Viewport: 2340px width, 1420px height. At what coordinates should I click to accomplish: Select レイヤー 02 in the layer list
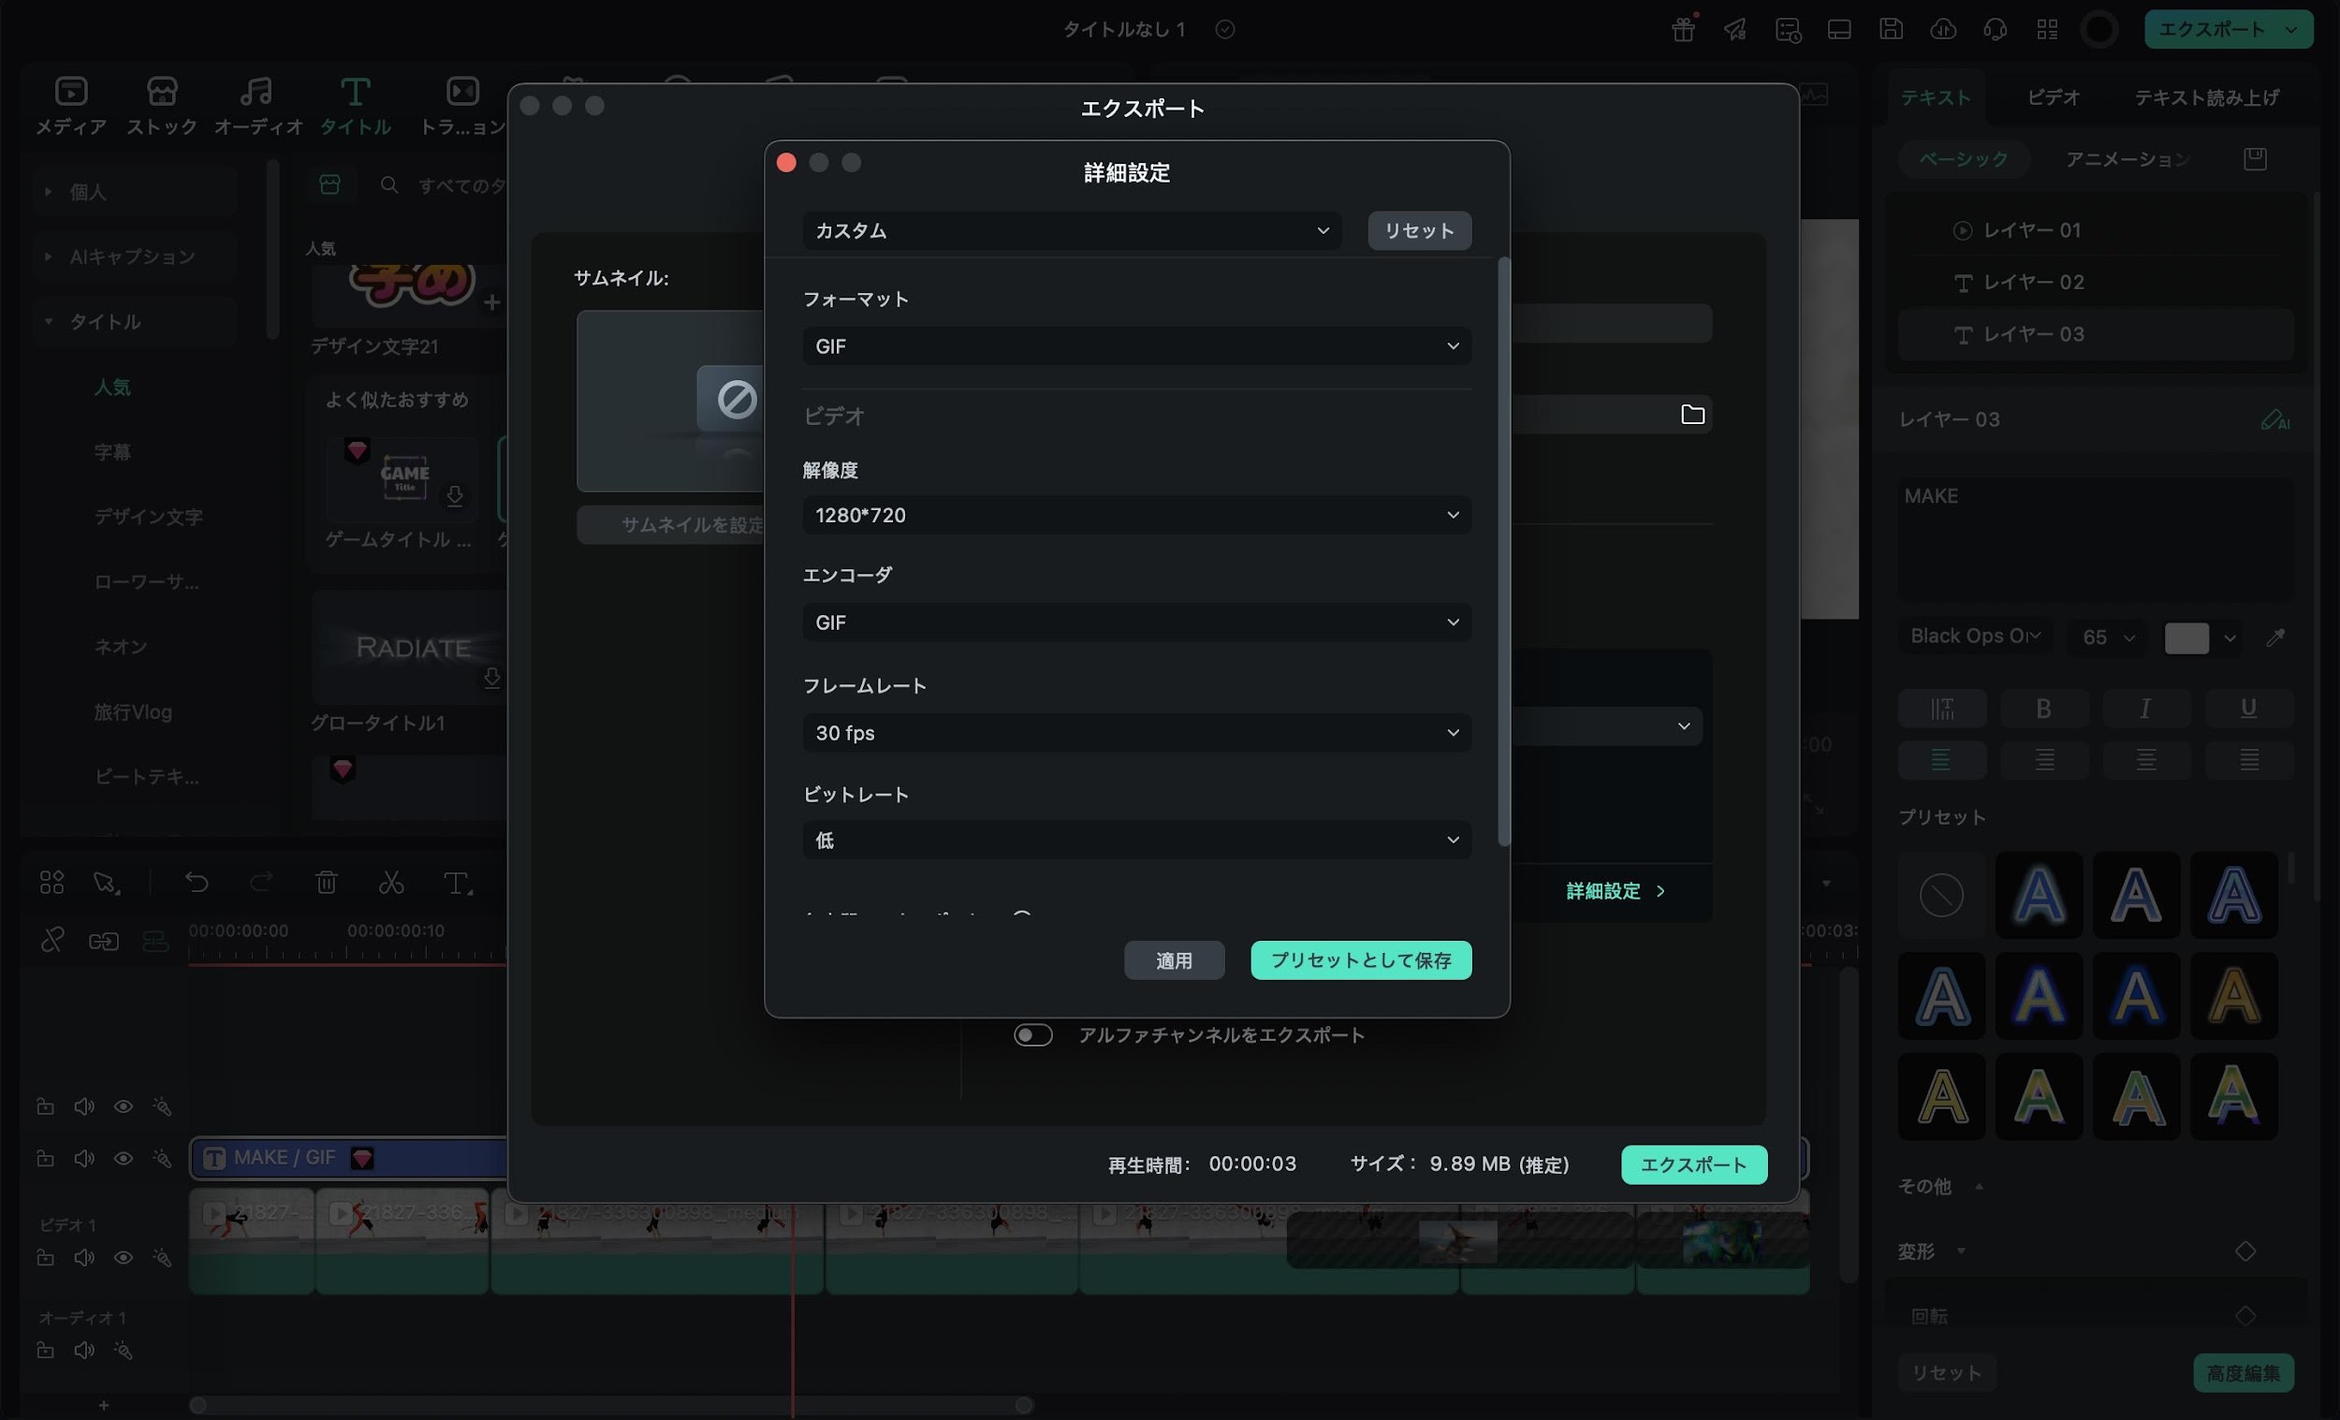click(x=2096, y=282)
